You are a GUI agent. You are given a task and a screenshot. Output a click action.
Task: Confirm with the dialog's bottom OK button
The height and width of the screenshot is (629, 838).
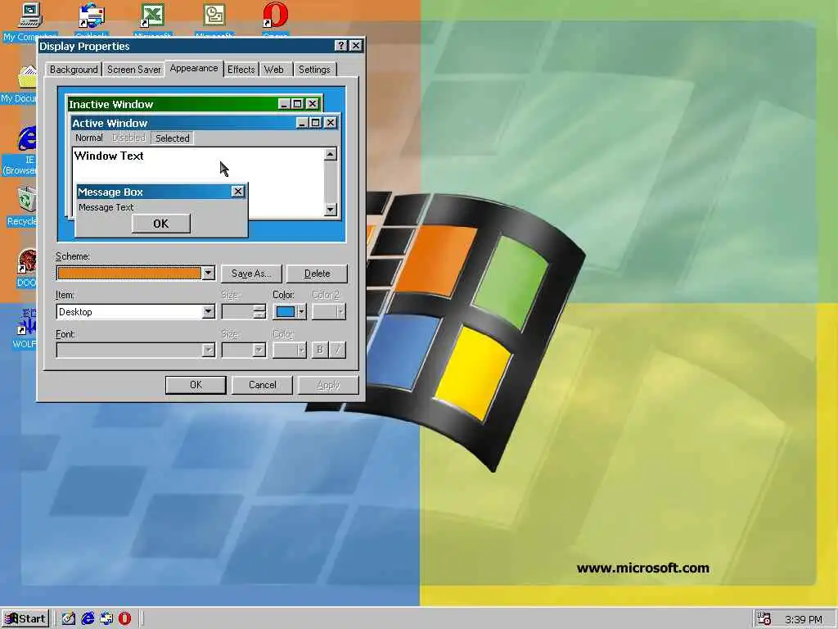[x=196, y=385]
